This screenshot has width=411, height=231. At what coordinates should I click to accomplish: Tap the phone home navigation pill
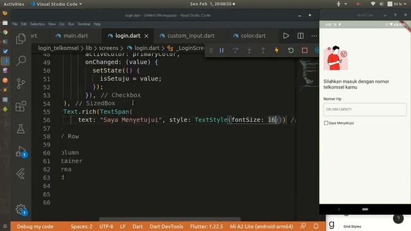(x=365, y=209)
